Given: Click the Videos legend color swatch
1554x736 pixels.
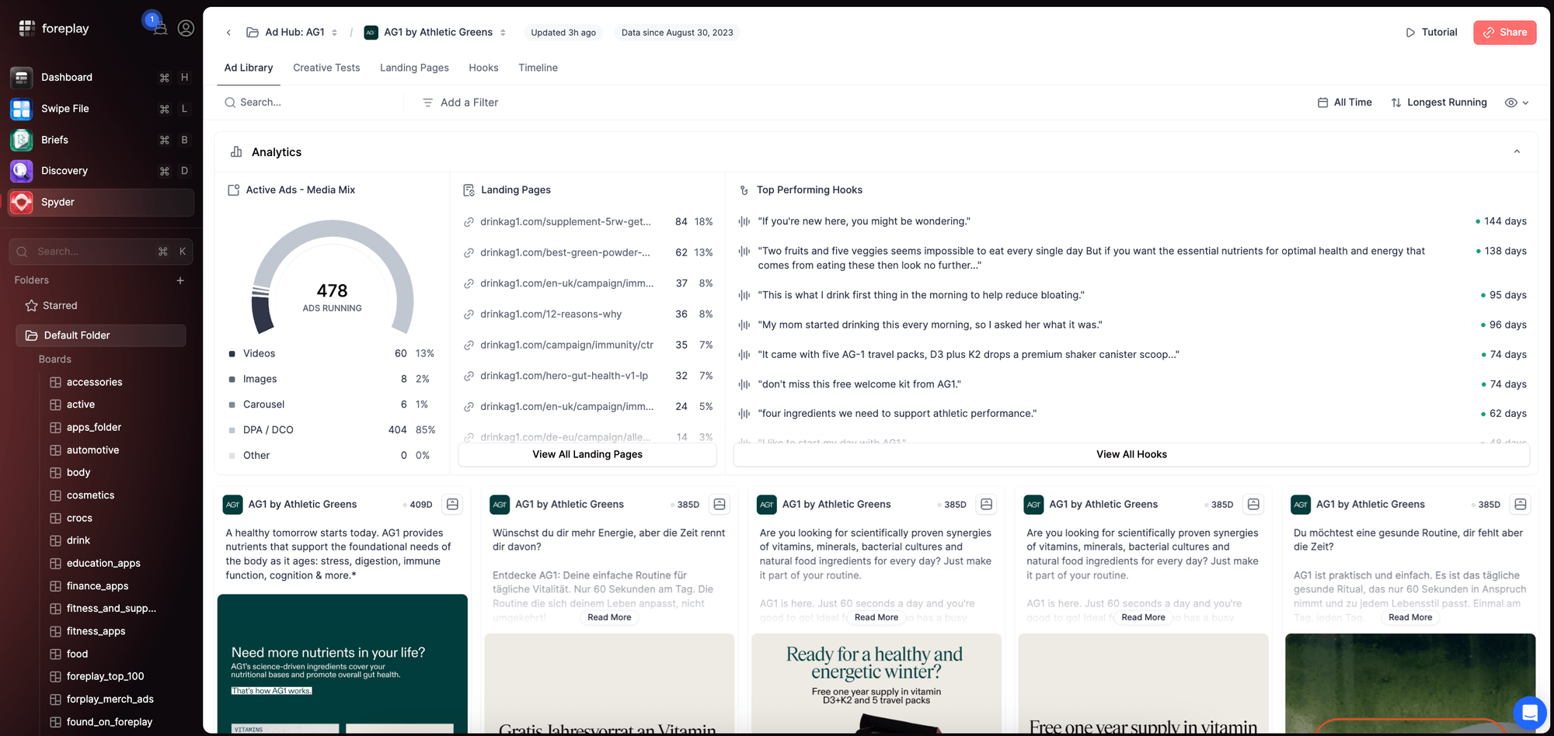Looking at the screenshot, I should [232, 354].
